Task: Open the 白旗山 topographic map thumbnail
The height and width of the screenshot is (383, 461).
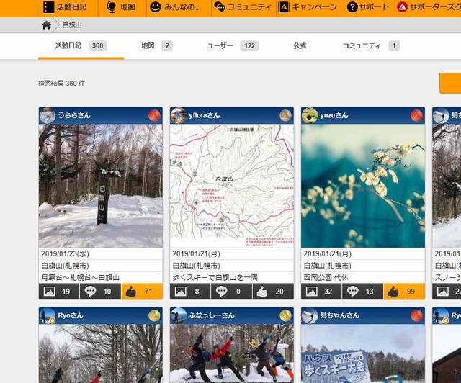Action: click(x=232, y=186)
